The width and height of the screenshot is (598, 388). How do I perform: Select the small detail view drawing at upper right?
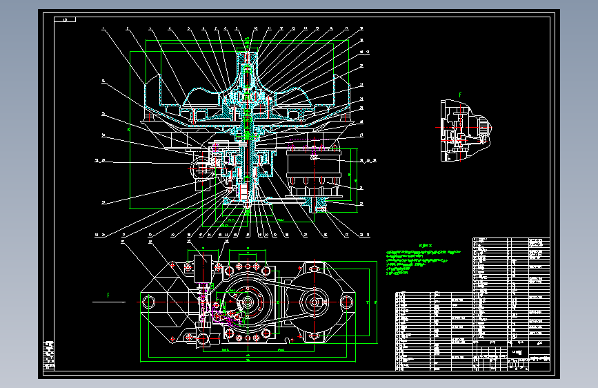(x=466, y=130)
